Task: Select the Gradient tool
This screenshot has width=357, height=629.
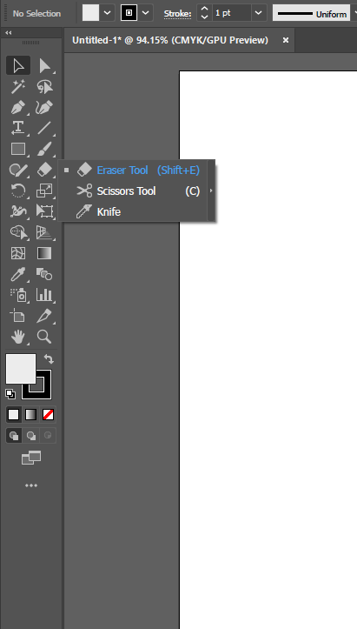Action: coord(44,253)
